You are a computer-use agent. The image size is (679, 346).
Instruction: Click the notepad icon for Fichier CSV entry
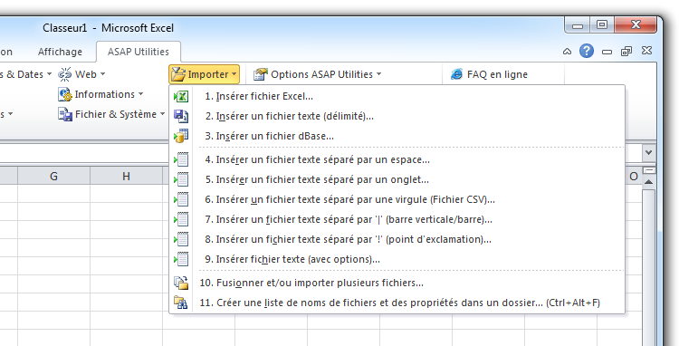181,199
